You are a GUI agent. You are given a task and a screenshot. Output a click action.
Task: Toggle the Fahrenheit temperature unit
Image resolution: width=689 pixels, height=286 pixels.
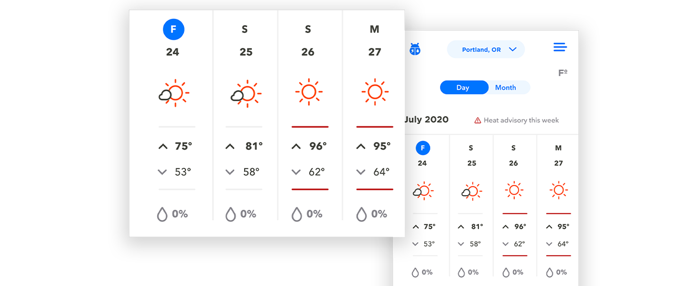563,73
